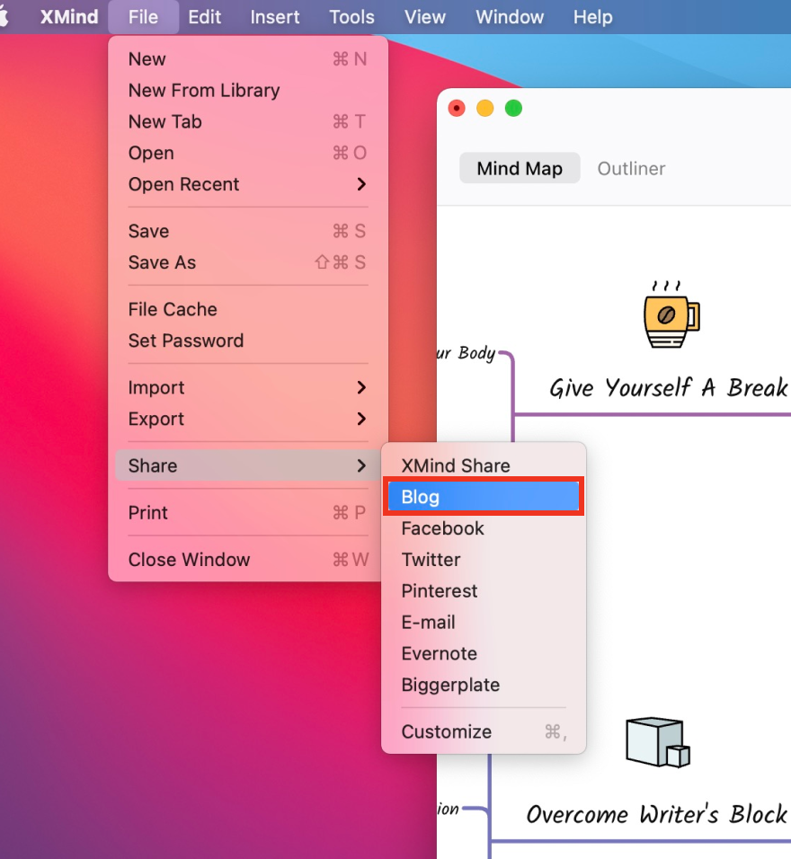Open the Window menu
The image size is (791, 859).
[x=510, y=17]
